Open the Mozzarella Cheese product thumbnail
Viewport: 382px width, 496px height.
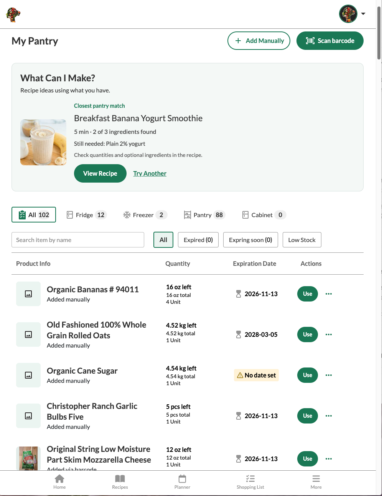click(28, 458)
